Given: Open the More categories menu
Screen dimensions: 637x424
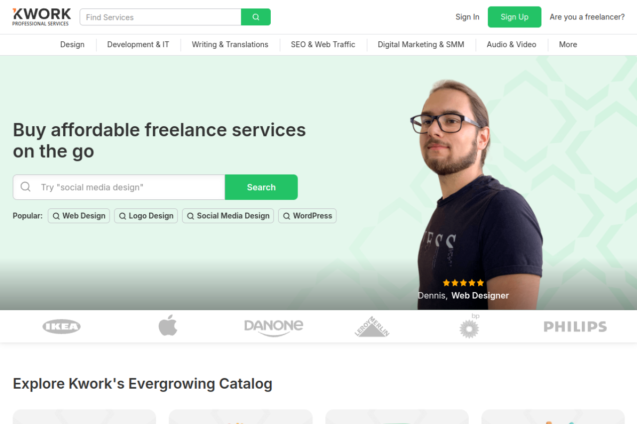Looking at the screenshot, I should point(568,45).
